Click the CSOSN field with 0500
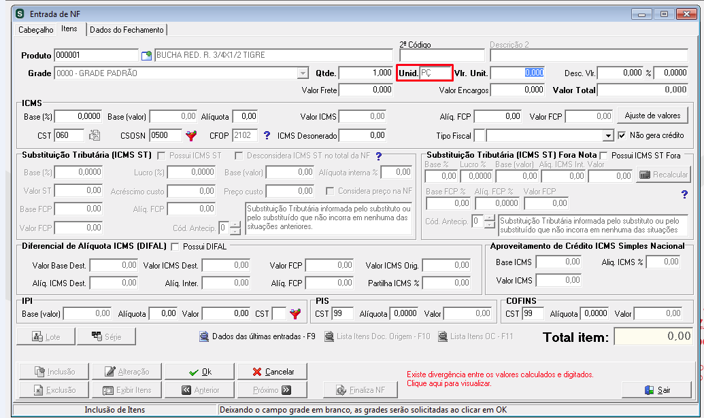Image resolution: width=704 pixels, height=418 pixels. 166,135
